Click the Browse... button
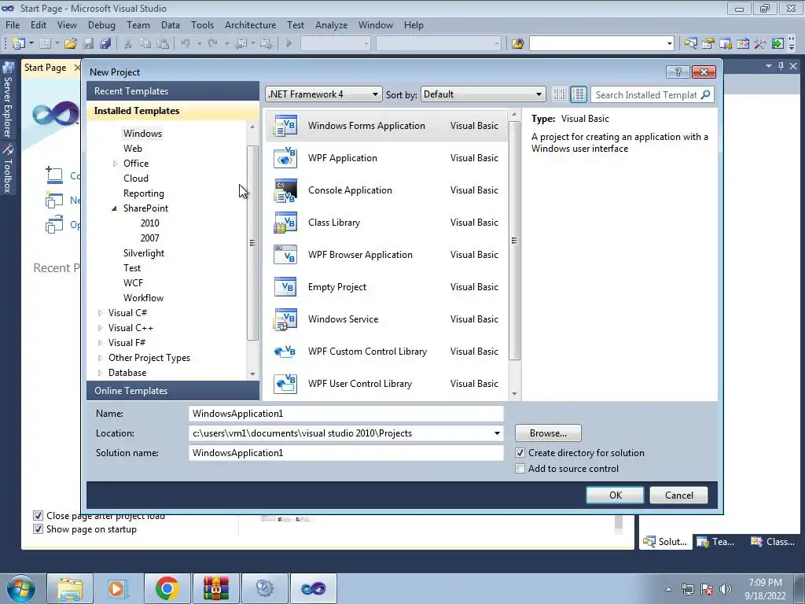 [548, 433]
